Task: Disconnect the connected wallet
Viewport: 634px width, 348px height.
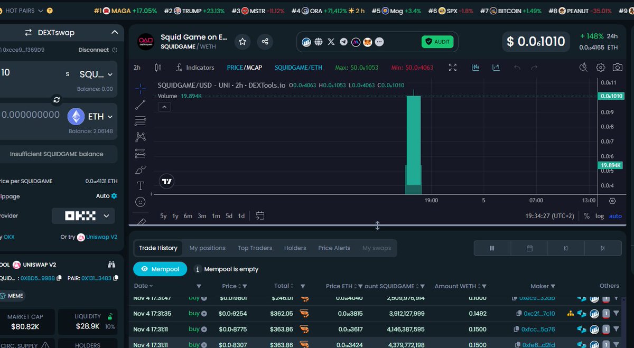Action: click(97, 50)
